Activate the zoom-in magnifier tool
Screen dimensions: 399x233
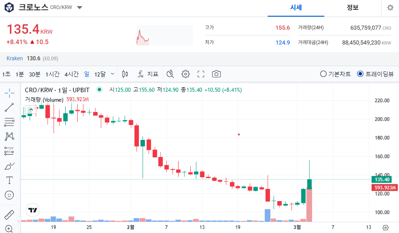click(x=9, y=229)
